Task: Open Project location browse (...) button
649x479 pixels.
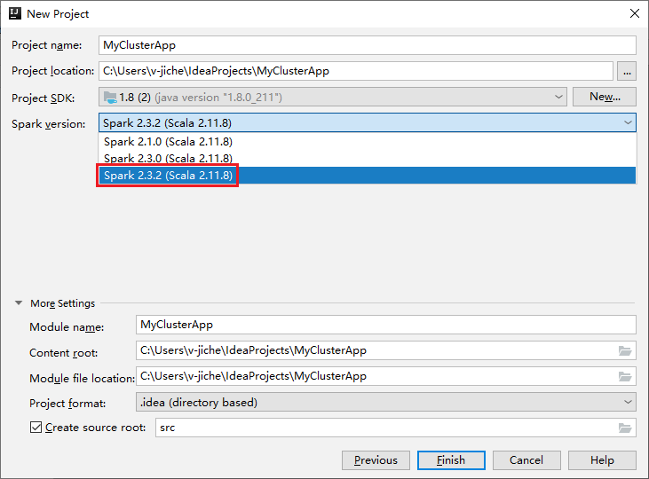Action: [627, 71]
